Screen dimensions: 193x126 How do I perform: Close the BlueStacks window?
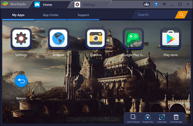[x=188, y=4]
